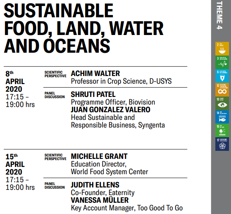Click the SDG 12 Responsible Consumption icon
231x214 pixels.
pyautogui.click(x=222, y=90)
